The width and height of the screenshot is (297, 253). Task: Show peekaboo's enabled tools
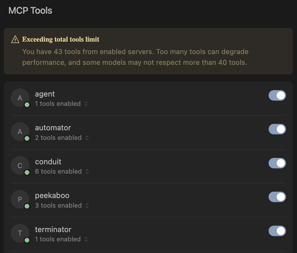pyautogui.click(x=87, y=205)
